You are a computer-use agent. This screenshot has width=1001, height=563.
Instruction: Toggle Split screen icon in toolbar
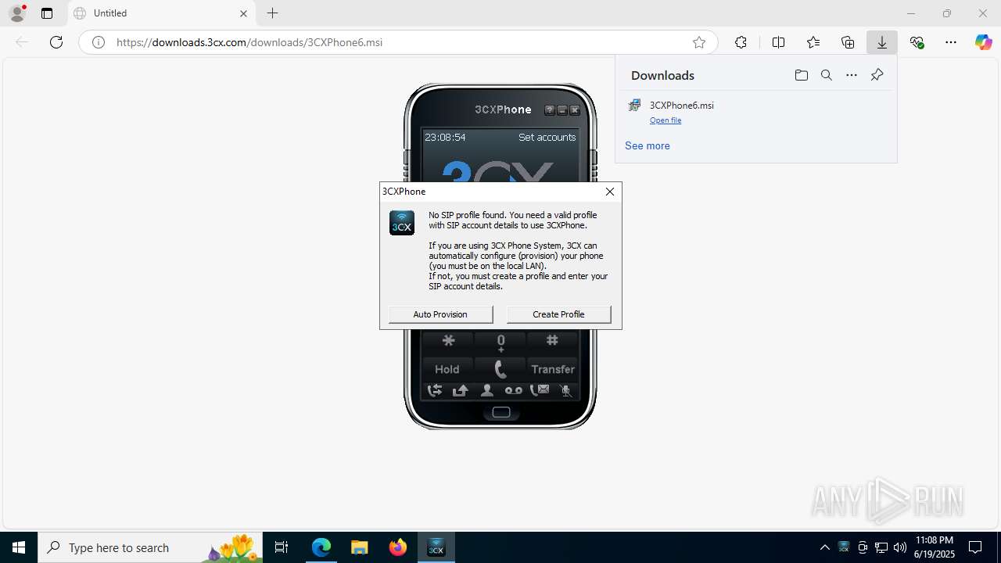(778, 42)
